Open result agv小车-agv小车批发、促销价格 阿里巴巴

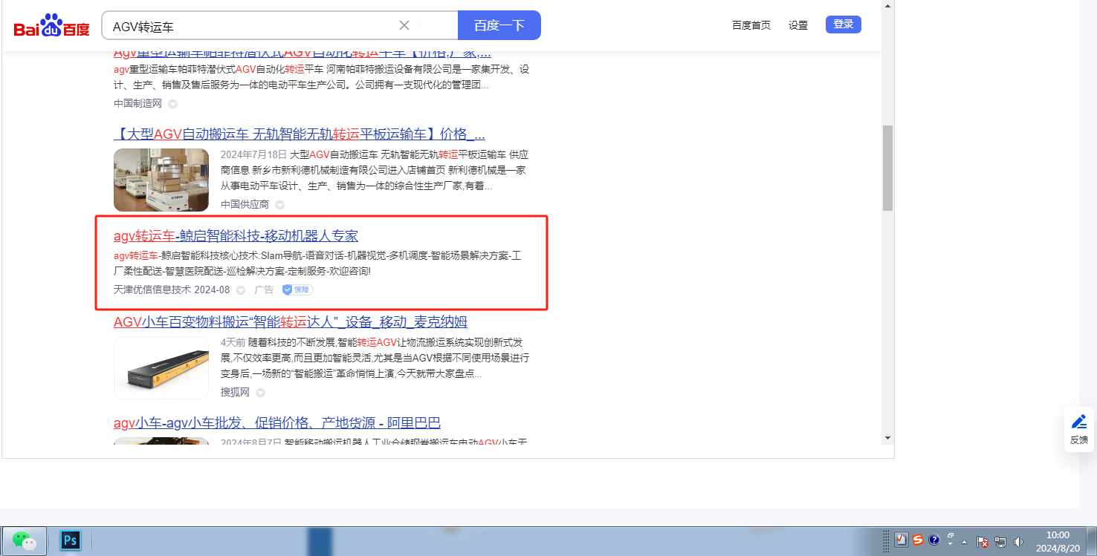[277, 423]
